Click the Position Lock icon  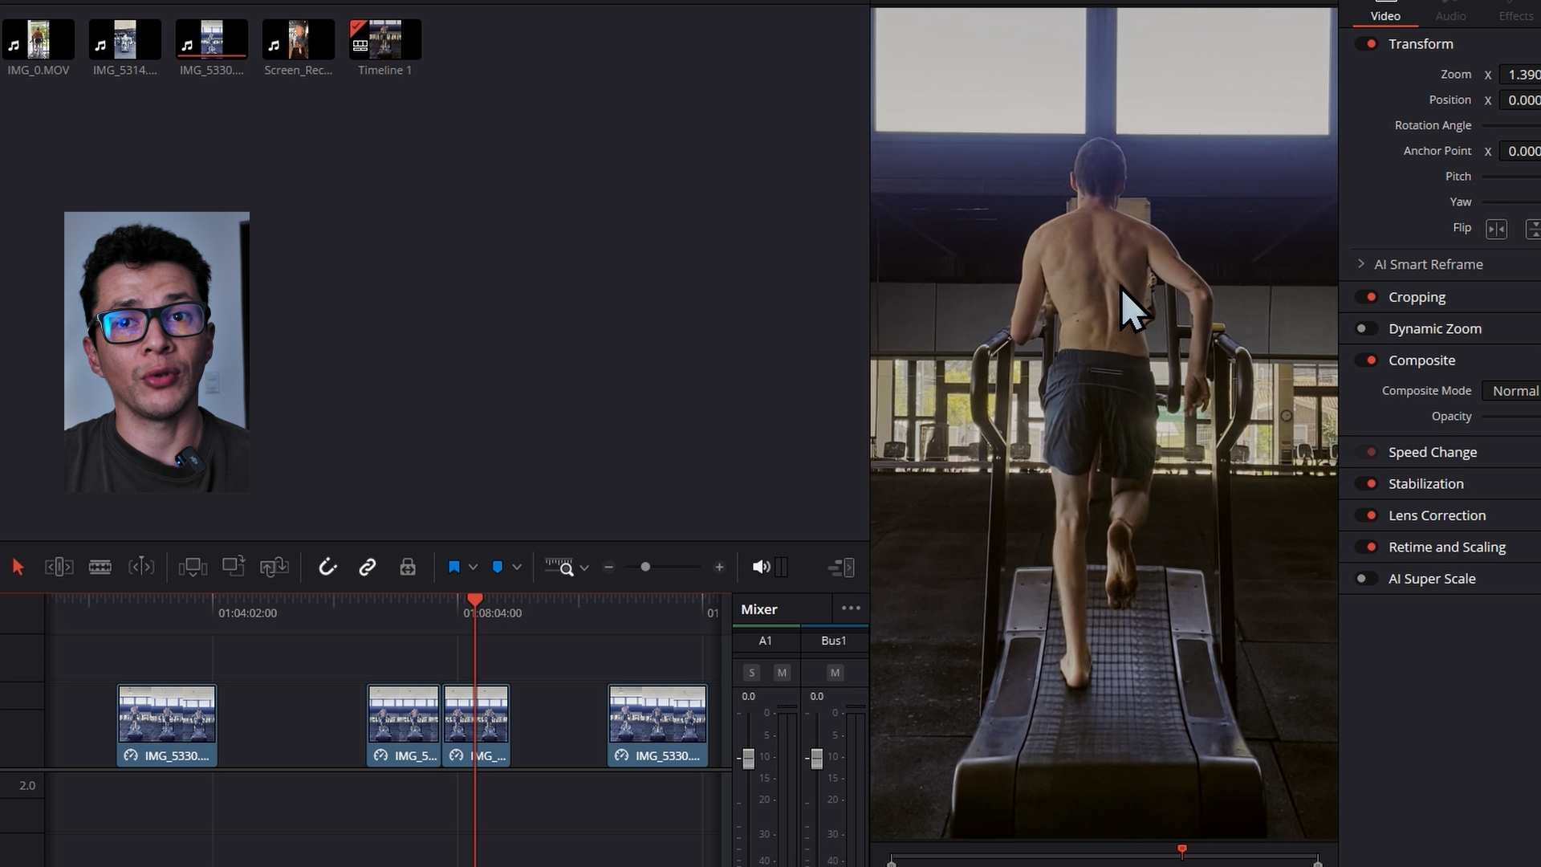coord(408,568)
